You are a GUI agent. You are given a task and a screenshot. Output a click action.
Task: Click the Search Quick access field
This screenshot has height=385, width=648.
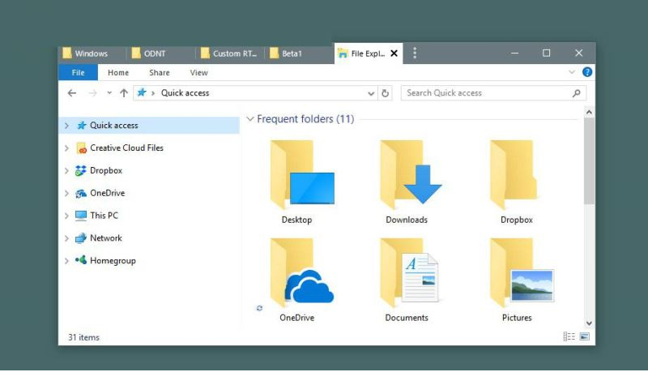click(x=486, y=93)
